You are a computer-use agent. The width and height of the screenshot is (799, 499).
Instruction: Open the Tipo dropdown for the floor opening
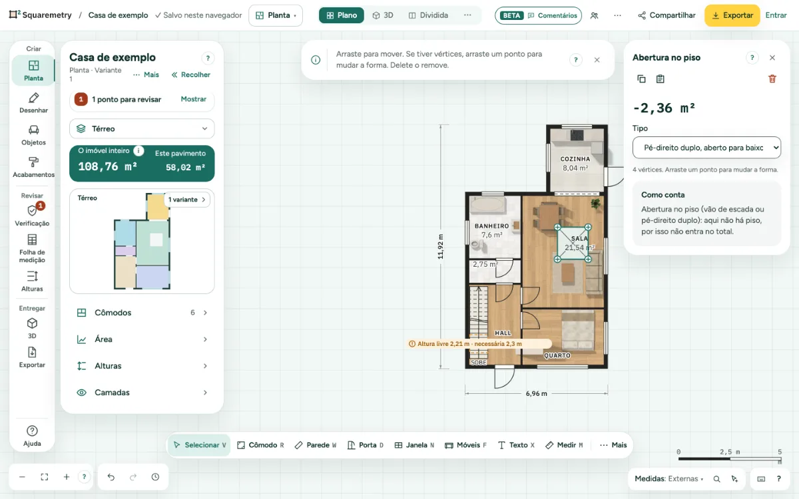click(x=706, y=148)
